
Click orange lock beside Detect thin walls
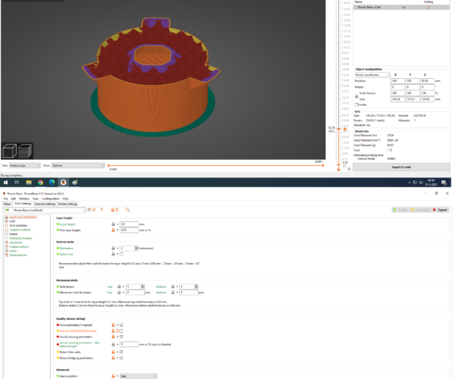pos(113,352)
